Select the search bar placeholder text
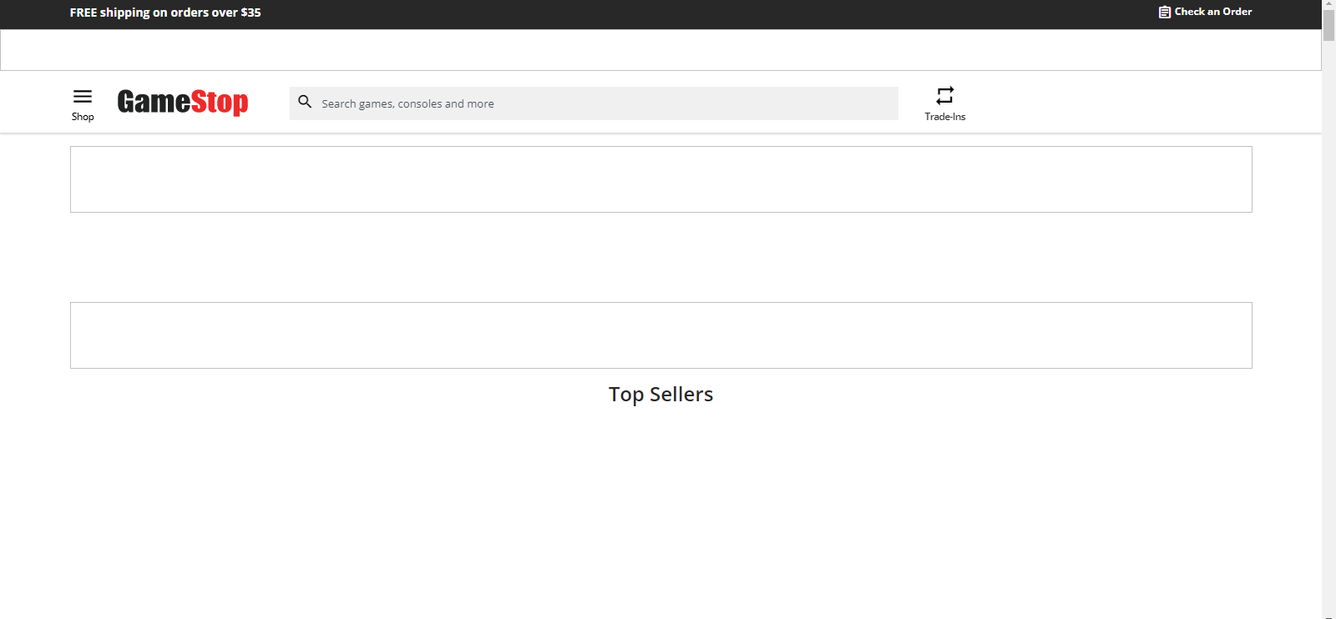The width and height of the screenshot is (1336, 619). pos(407,103)
